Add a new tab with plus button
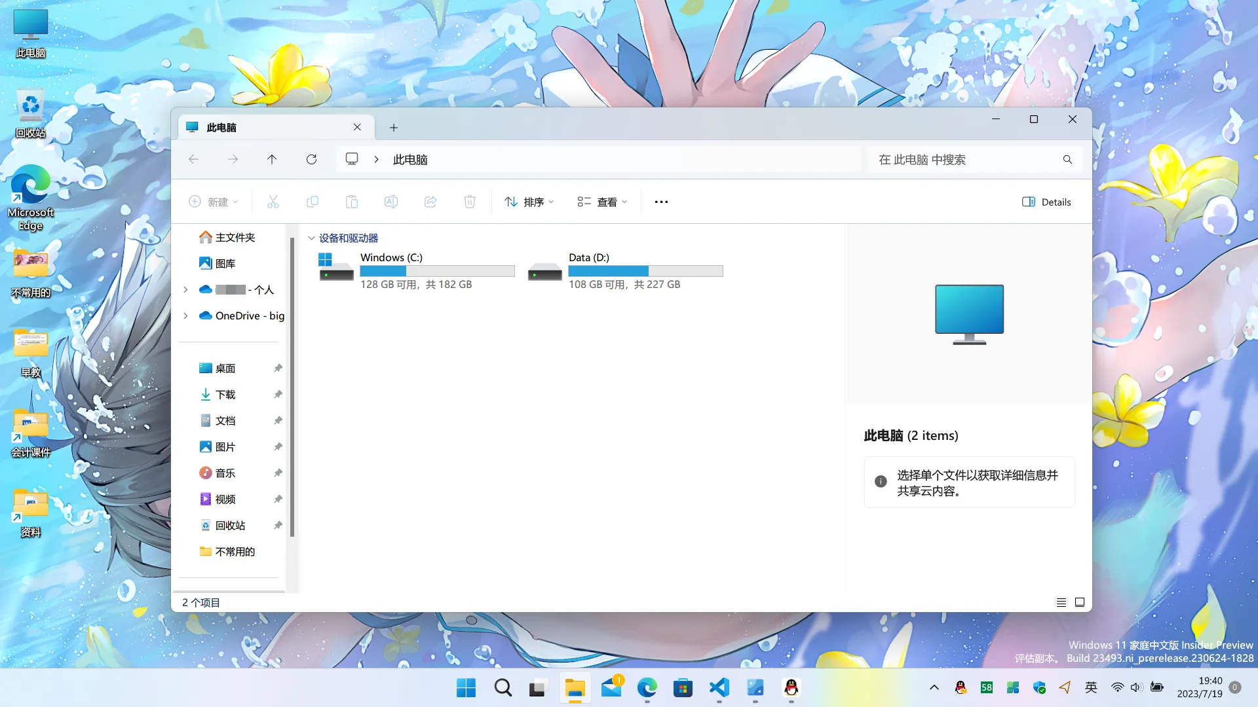1258x707 pixels. (x=394, y=128)
